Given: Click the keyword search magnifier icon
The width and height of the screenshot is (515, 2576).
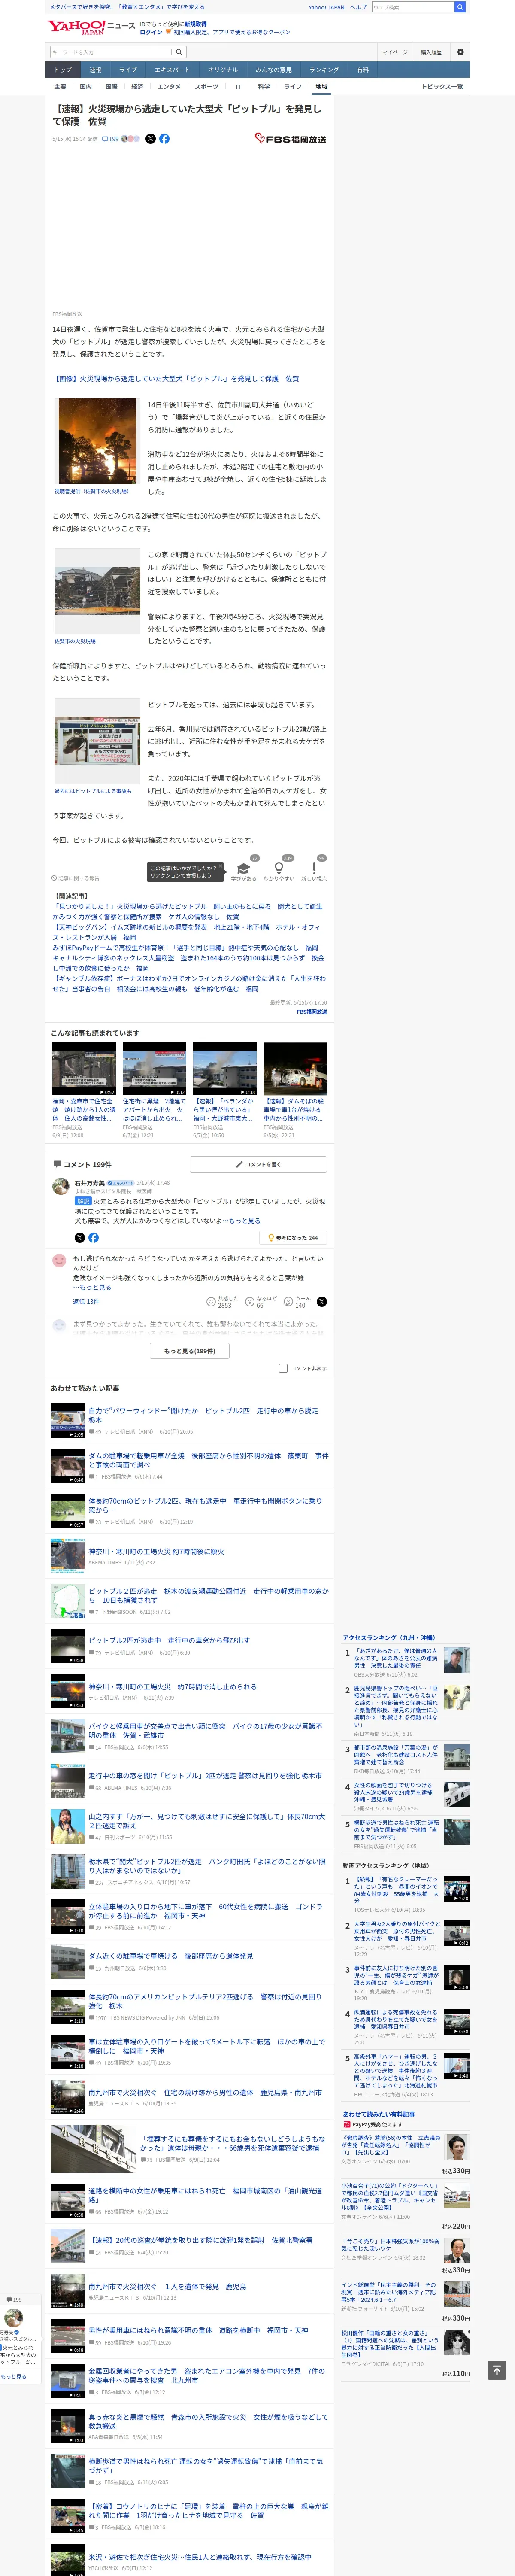Looking at the screenshot, I should pos(179,52).
